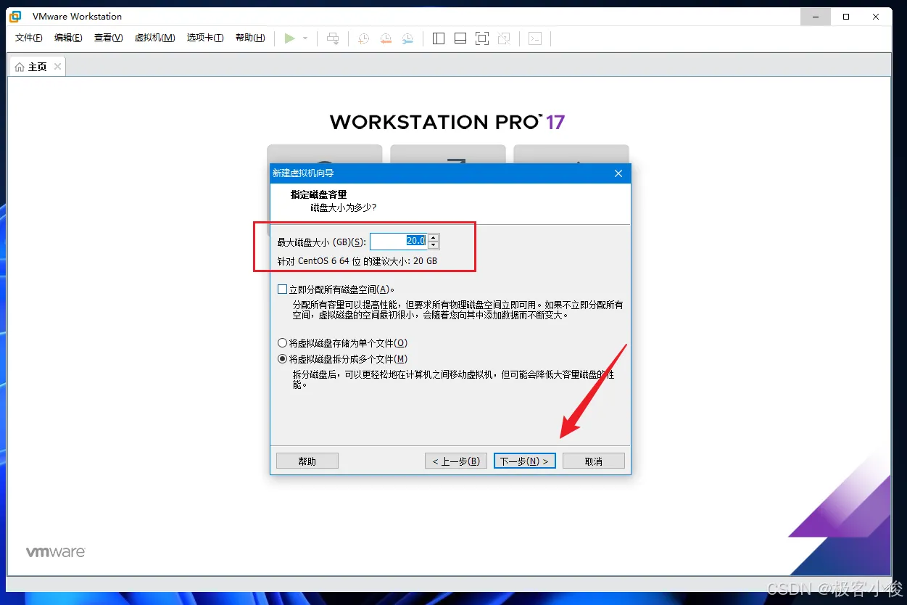The height and width of the screenshot is (605, 907).
Task: Click the send Ctrl+Alt+Del toolbar icon
Action: [333, 38]
